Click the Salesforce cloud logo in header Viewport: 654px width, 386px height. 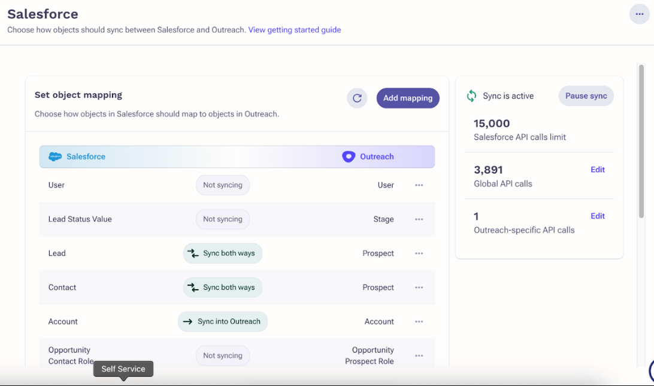point(55,157)
